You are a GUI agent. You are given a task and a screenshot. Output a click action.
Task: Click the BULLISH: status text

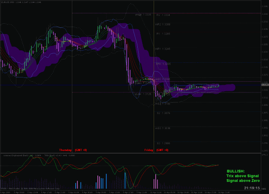[x=236, y=171]
